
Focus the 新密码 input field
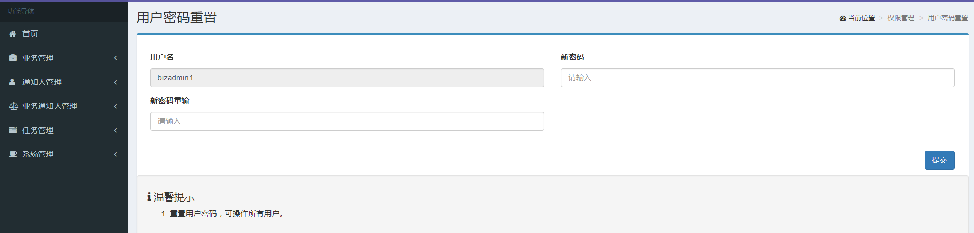click(757, 78)
